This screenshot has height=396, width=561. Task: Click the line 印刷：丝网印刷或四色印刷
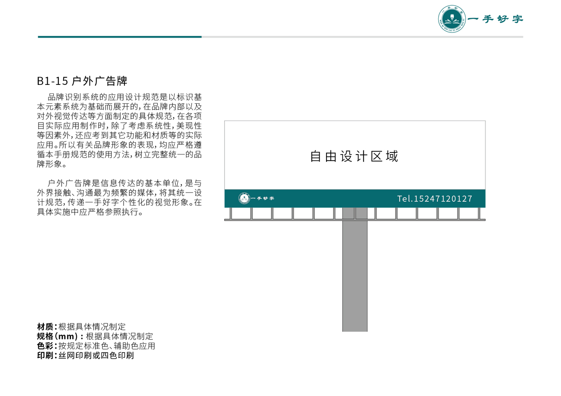click(x=85, y=355)
